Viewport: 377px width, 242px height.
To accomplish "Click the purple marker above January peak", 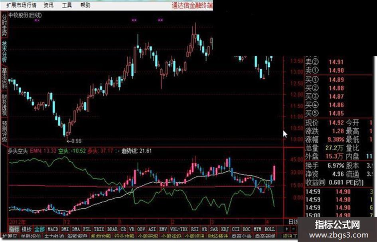I will pos(134,20).
